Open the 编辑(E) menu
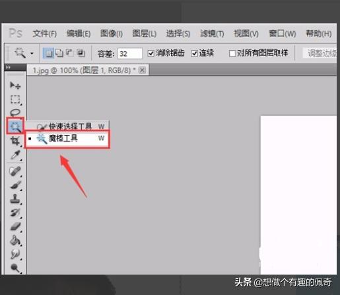340x295 pixels. (79, 34)
